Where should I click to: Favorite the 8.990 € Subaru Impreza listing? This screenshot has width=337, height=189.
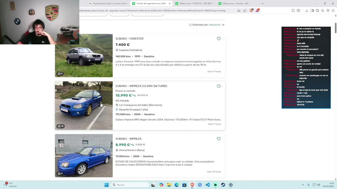click(219, 139)
